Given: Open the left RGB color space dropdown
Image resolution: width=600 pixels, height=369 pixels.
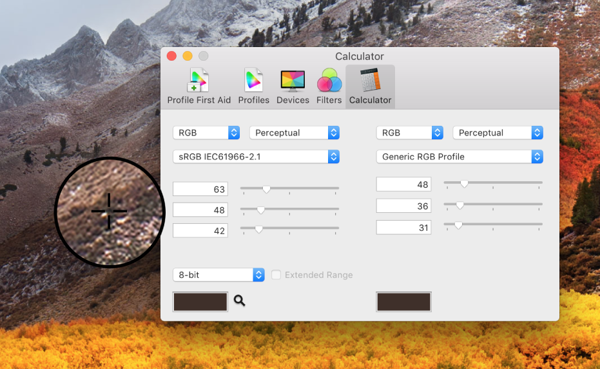Looking at the screenshot, I should coord(206,133).
